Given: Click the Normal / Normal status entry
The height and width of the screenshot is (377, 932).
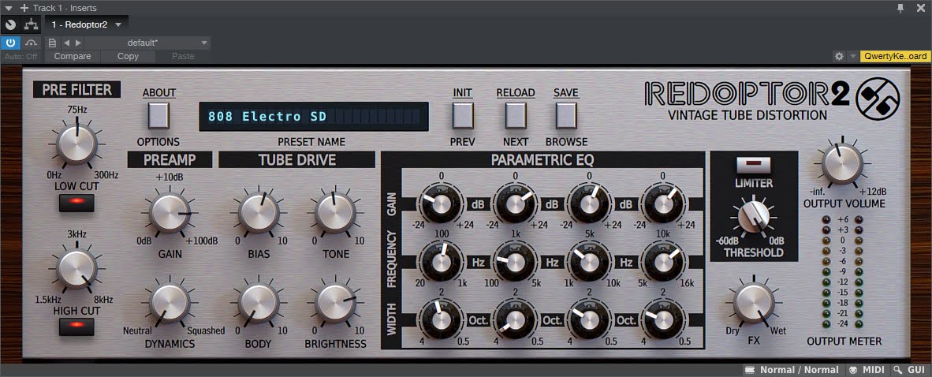Looking at the screenshot, I should click(x=792, y=370).
